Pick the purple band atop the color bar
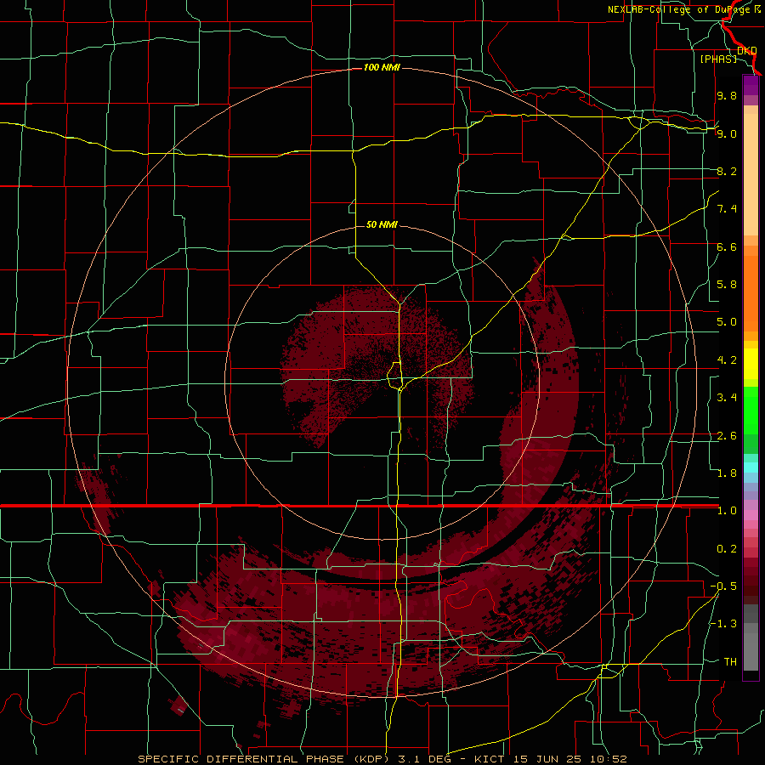This screenshot has height=765, width=765. pos(751,85)
